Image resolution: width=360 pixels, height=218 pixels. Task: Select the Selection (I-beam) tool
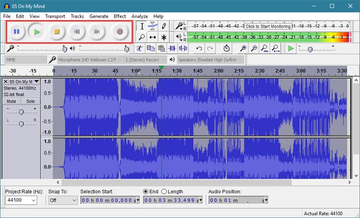pos(142,26)
